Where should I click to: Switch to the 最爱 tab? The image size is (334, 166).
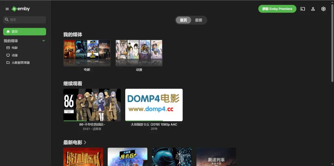coord(199,20)
